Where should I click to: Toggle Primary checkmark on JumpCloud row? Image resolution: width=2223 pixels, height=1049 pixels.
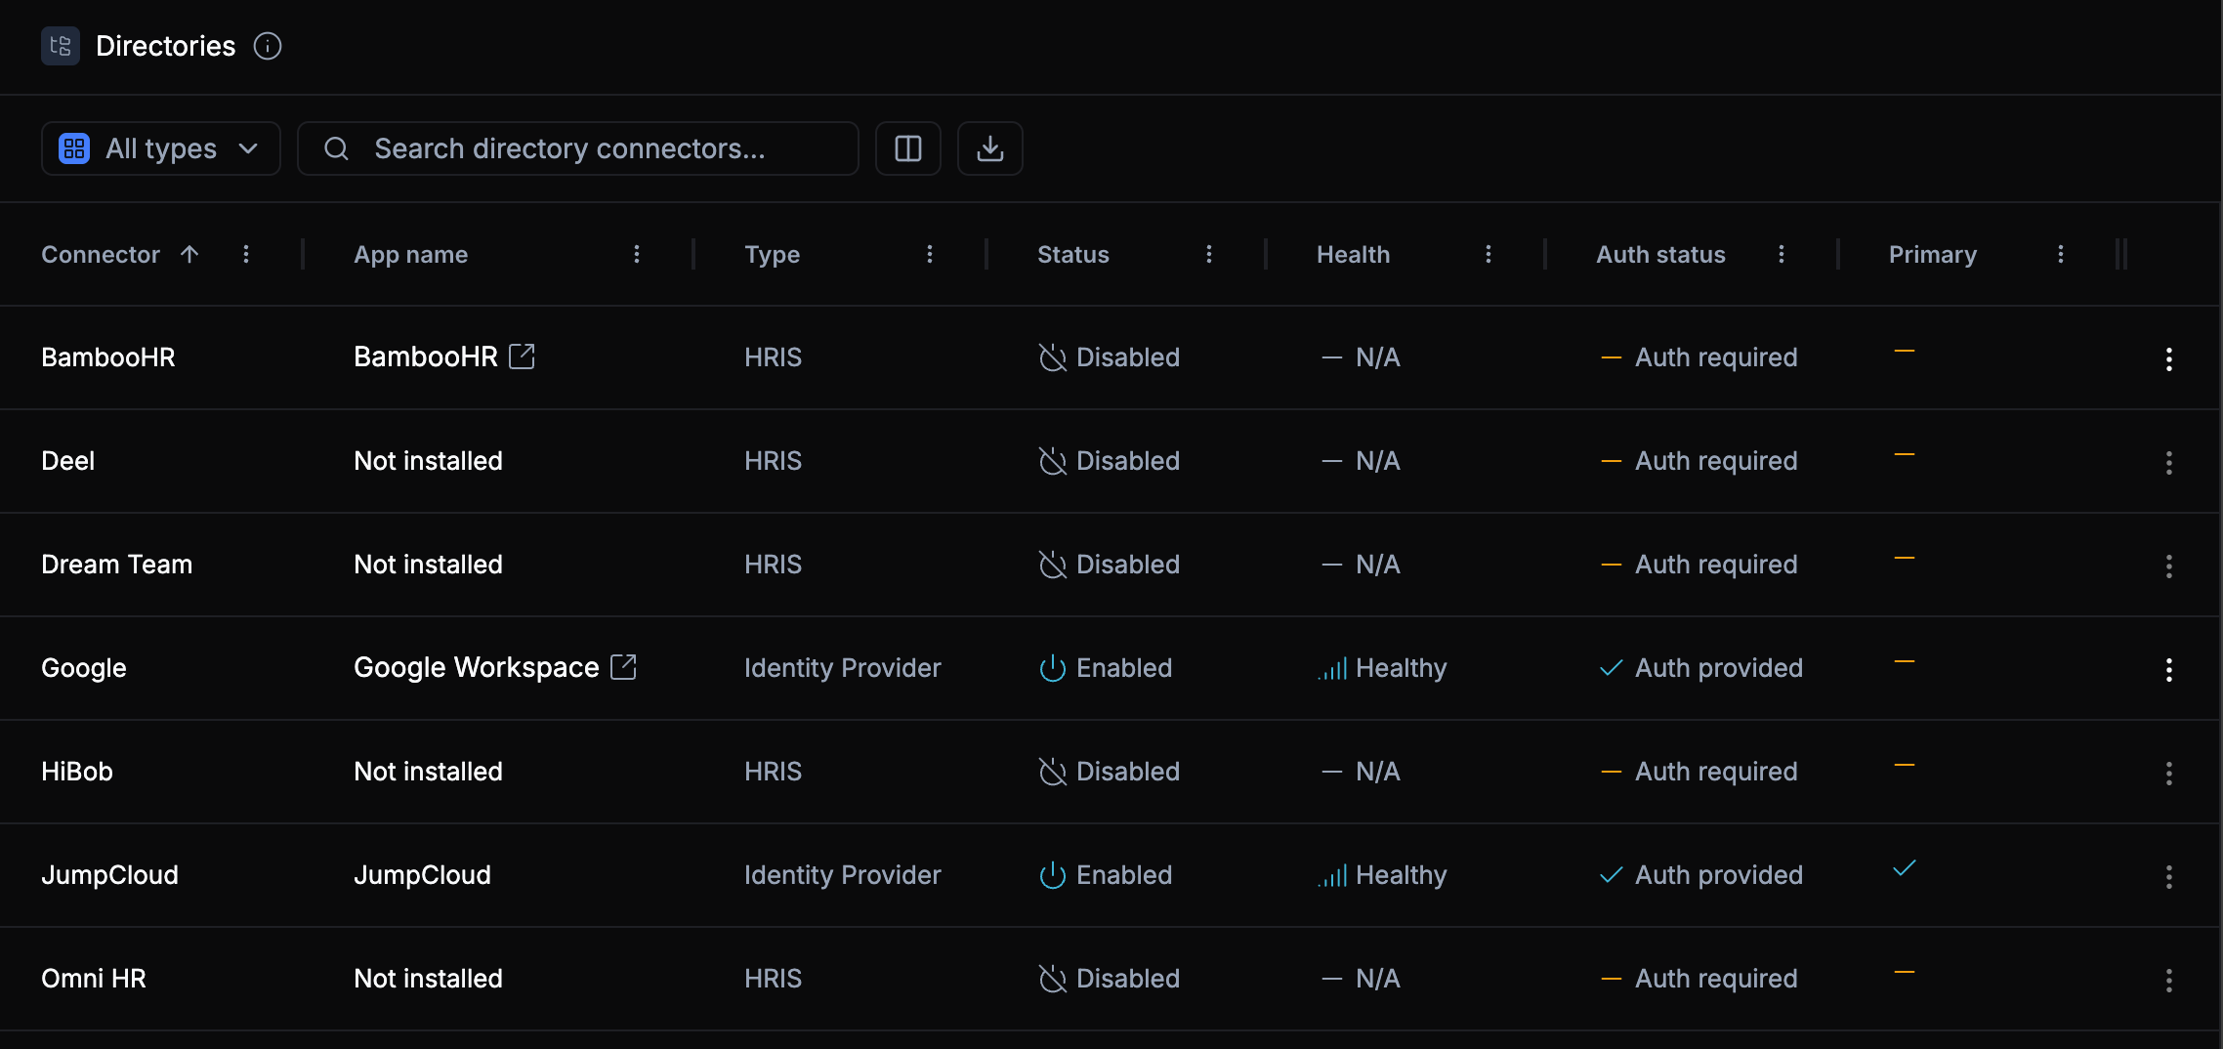click(1905, 868)
